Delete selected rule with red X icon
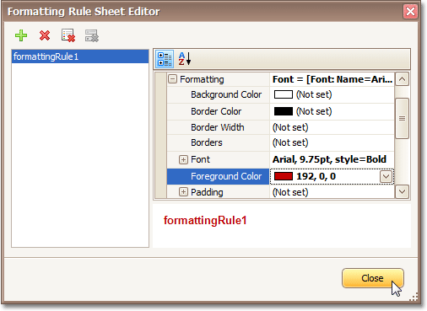Image resolution: width=427 pixels, height=311 pixels. (x=45, y=35)
